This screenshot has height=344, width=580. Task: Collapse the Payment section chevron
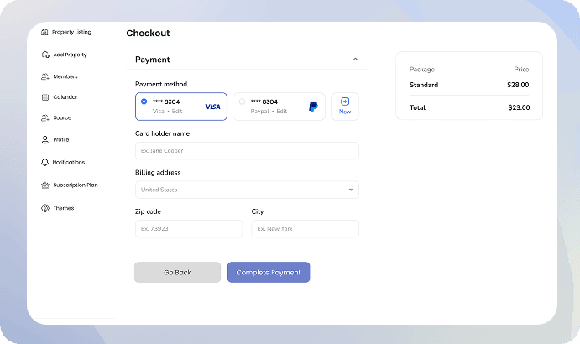355,60
